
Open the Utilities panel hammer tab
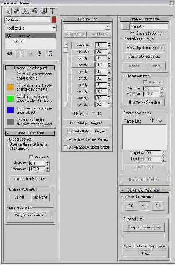coord(52,11)
